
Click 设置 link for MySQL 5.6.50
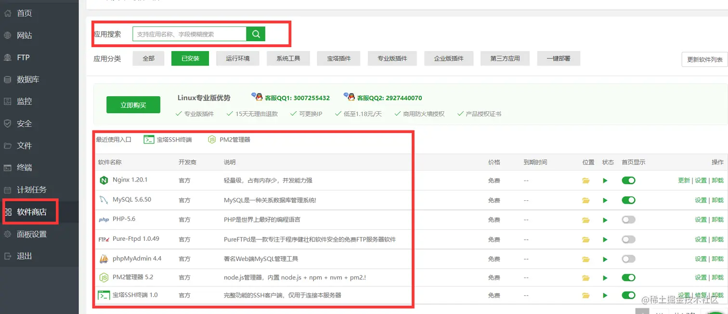coord(701,200)
